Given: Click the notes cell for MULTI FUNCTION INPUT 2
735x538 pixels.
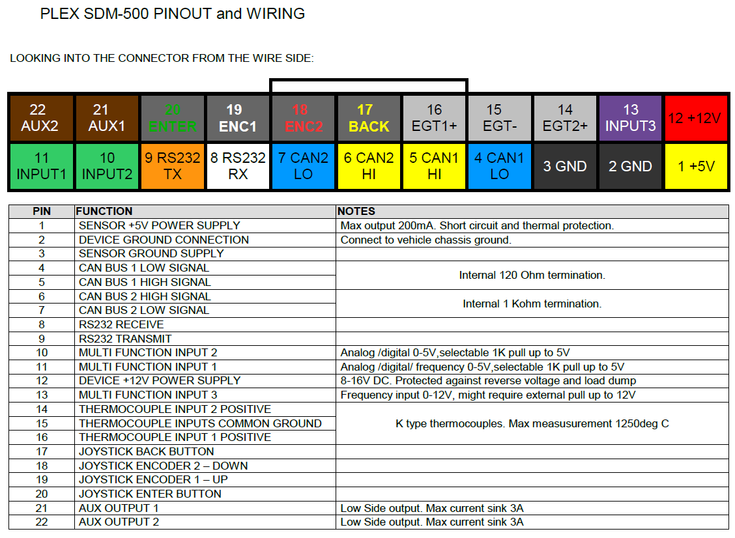Looking at the screenshot, I should pyautogui.click(x=532, y=352).
